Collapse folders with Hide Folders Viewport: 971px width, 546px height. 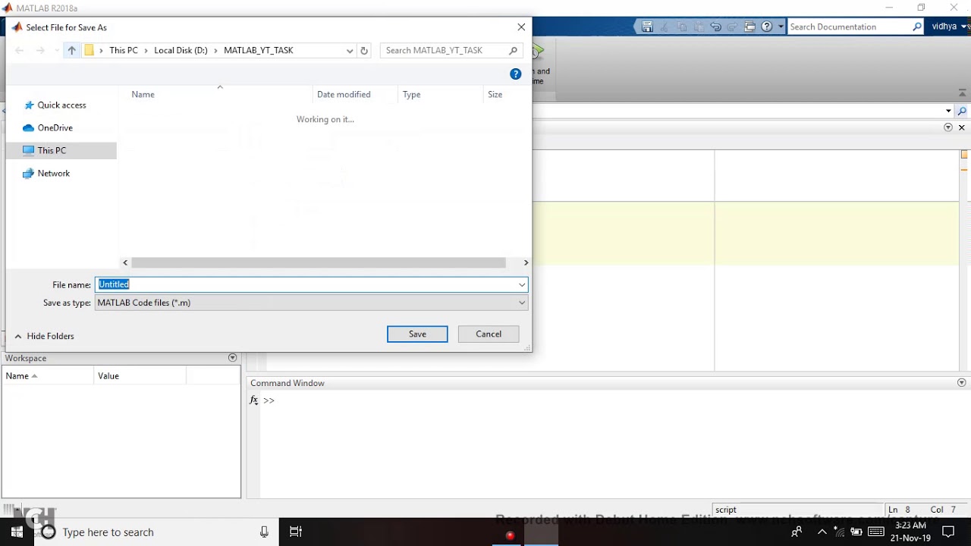click(x=44, y=336)
